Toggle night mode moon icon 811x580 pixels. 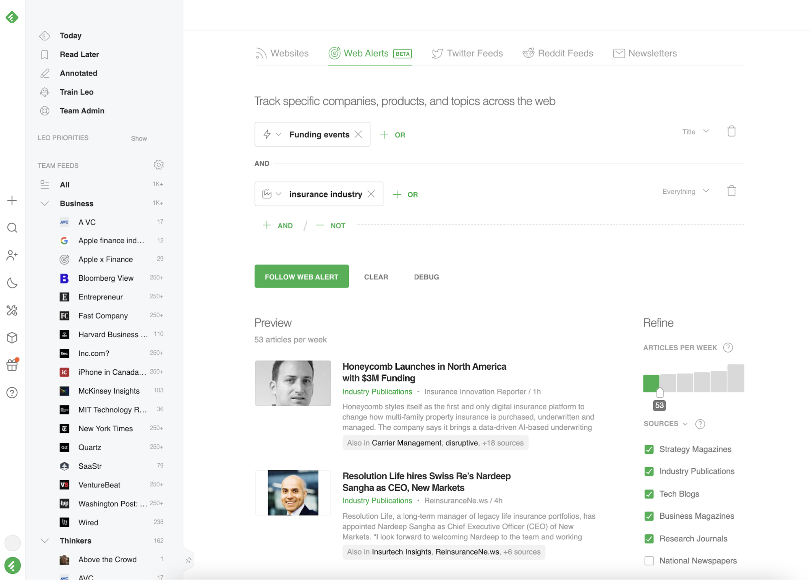(12, 283)
